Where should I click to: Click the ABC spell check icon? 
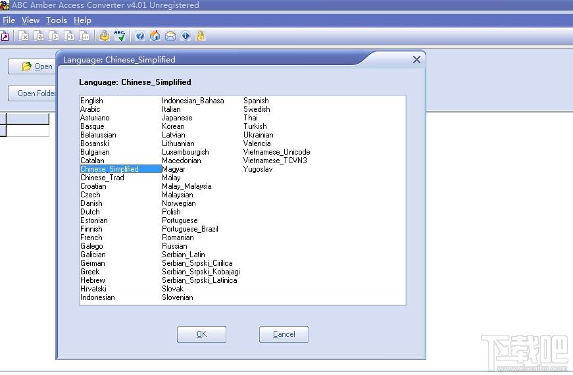click(120, 36)
